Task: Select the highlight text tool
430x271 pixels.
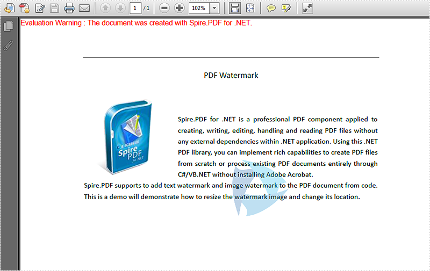Action: coord(286,8)
